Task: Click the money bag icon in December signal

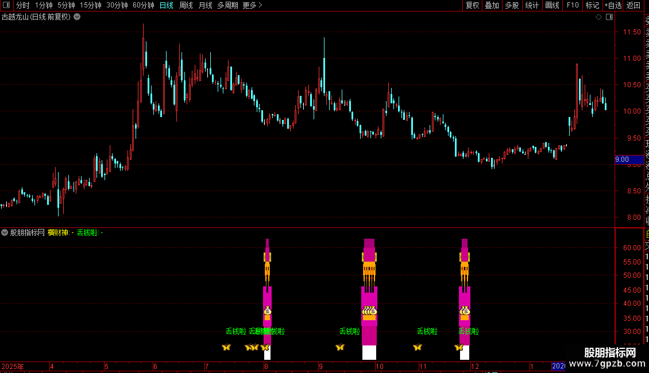Action: pos(465,311)
